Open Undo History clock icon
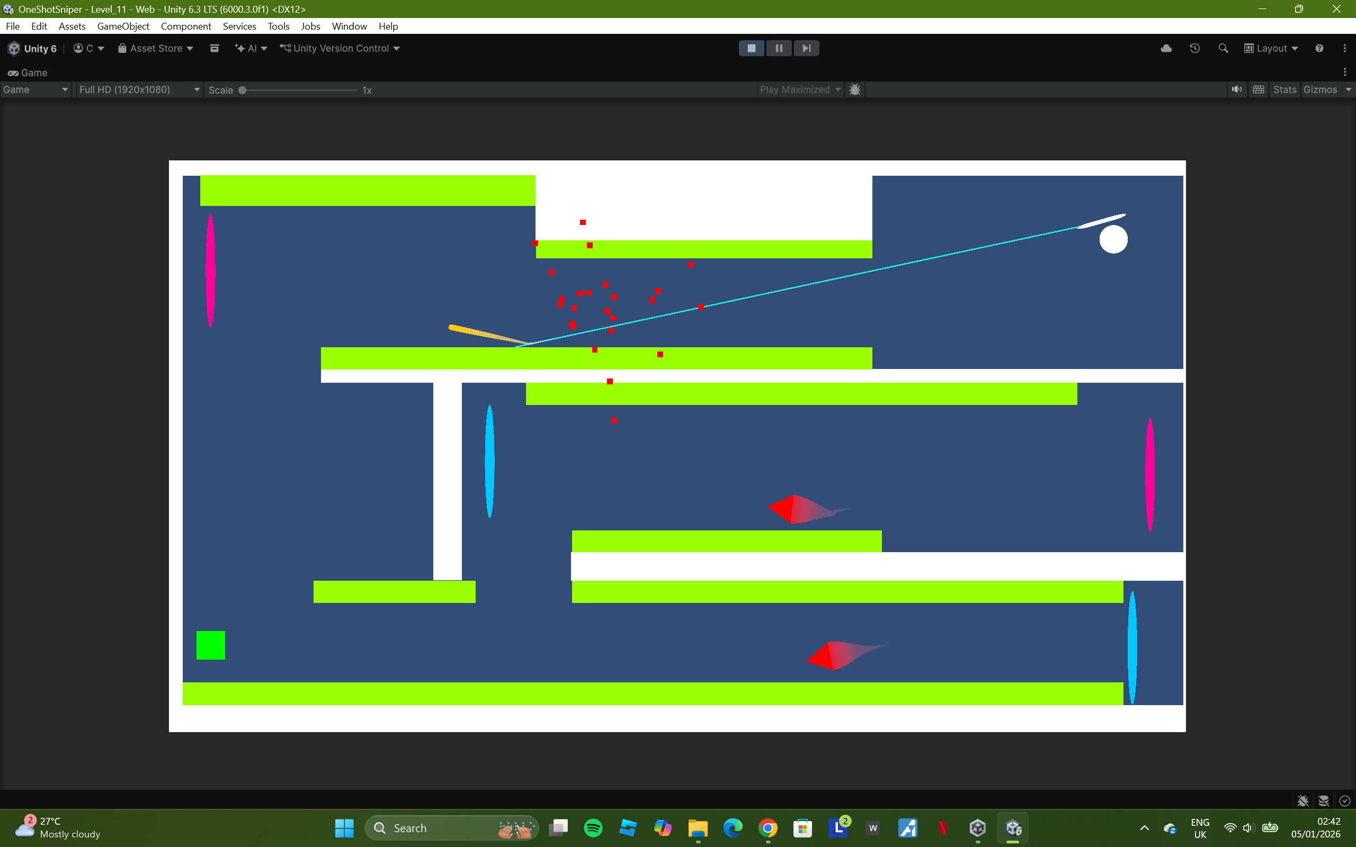Image resolution: width=1356 pixels, height=847 pixels. point(1194,48)
